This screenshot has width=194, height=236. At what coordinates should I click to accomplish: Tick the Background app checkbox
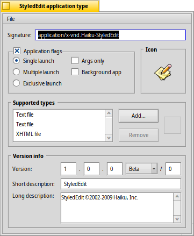pyautogui.click(x=75, y=72)
